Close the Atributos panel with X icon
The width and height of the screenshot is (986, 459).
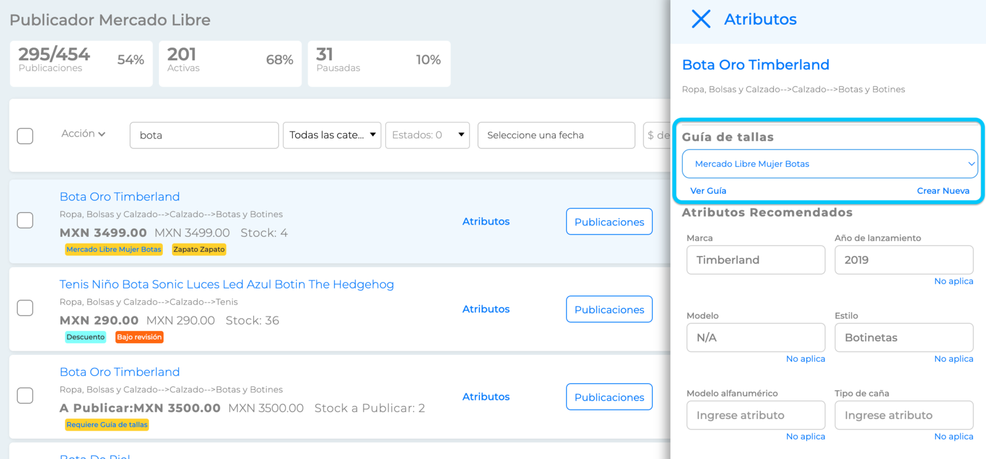pos(701,19)
